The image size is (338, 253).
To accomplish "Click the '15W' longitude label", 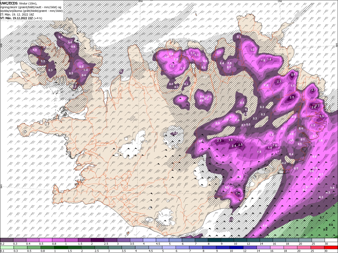I will click(280, 1).
